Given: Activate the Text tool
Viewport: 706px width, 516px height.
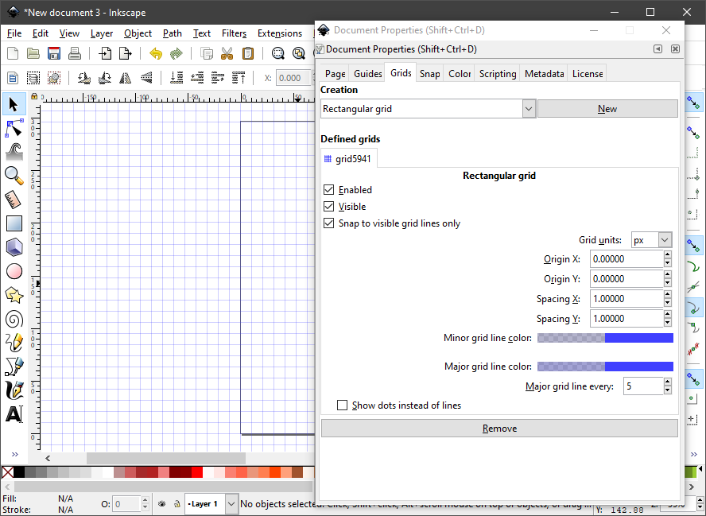Looking at the screenshot, I should [x=14, y=414].
